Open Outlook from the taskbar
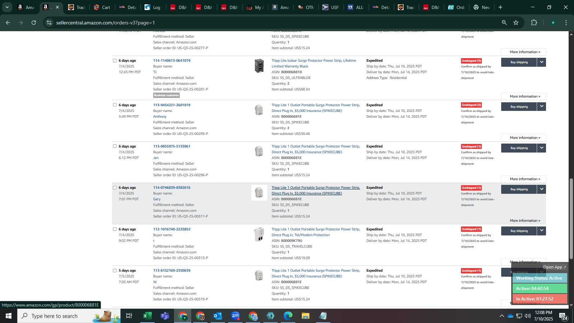 point(218,316)
